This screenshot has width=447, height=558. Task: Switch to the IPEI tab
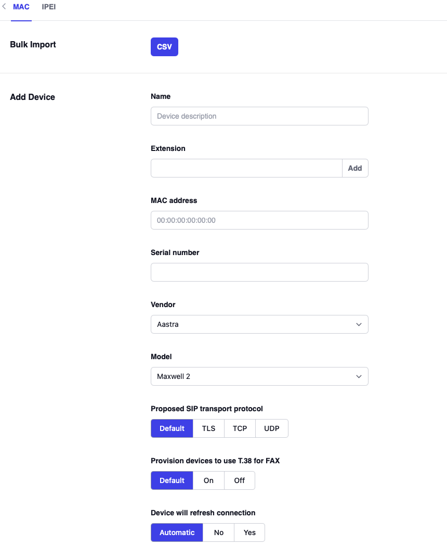pos(49,7)
